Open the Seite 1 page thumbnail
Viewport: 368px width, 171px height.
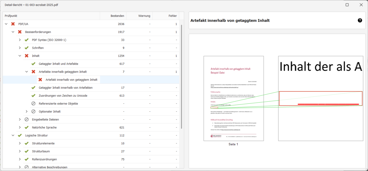pyautogui.click(x=233, y=98)
